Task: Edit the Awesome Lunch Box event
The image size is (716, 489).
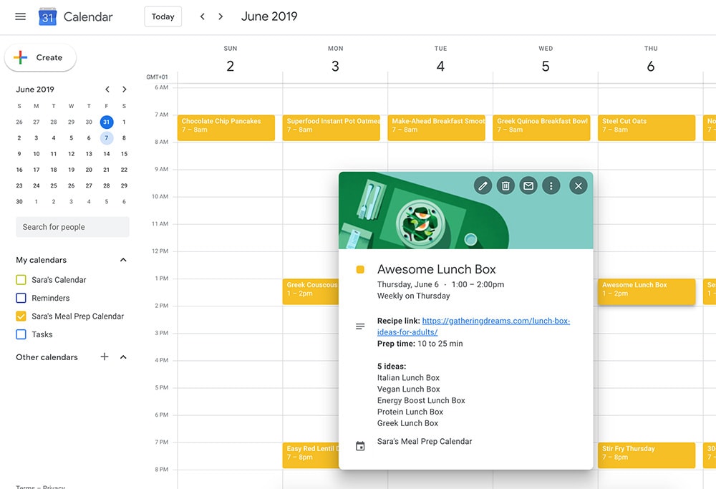Action: [x=483, y=186]
